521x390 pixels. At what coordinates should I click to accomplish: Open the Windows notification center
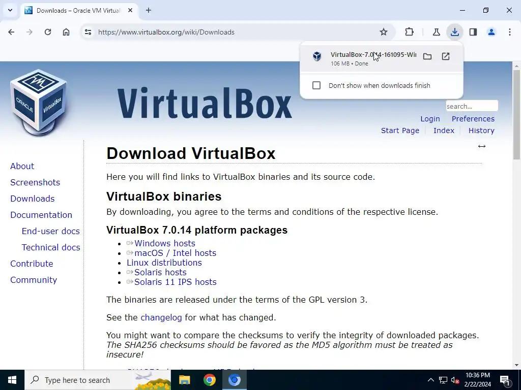(x=505, y=380)
